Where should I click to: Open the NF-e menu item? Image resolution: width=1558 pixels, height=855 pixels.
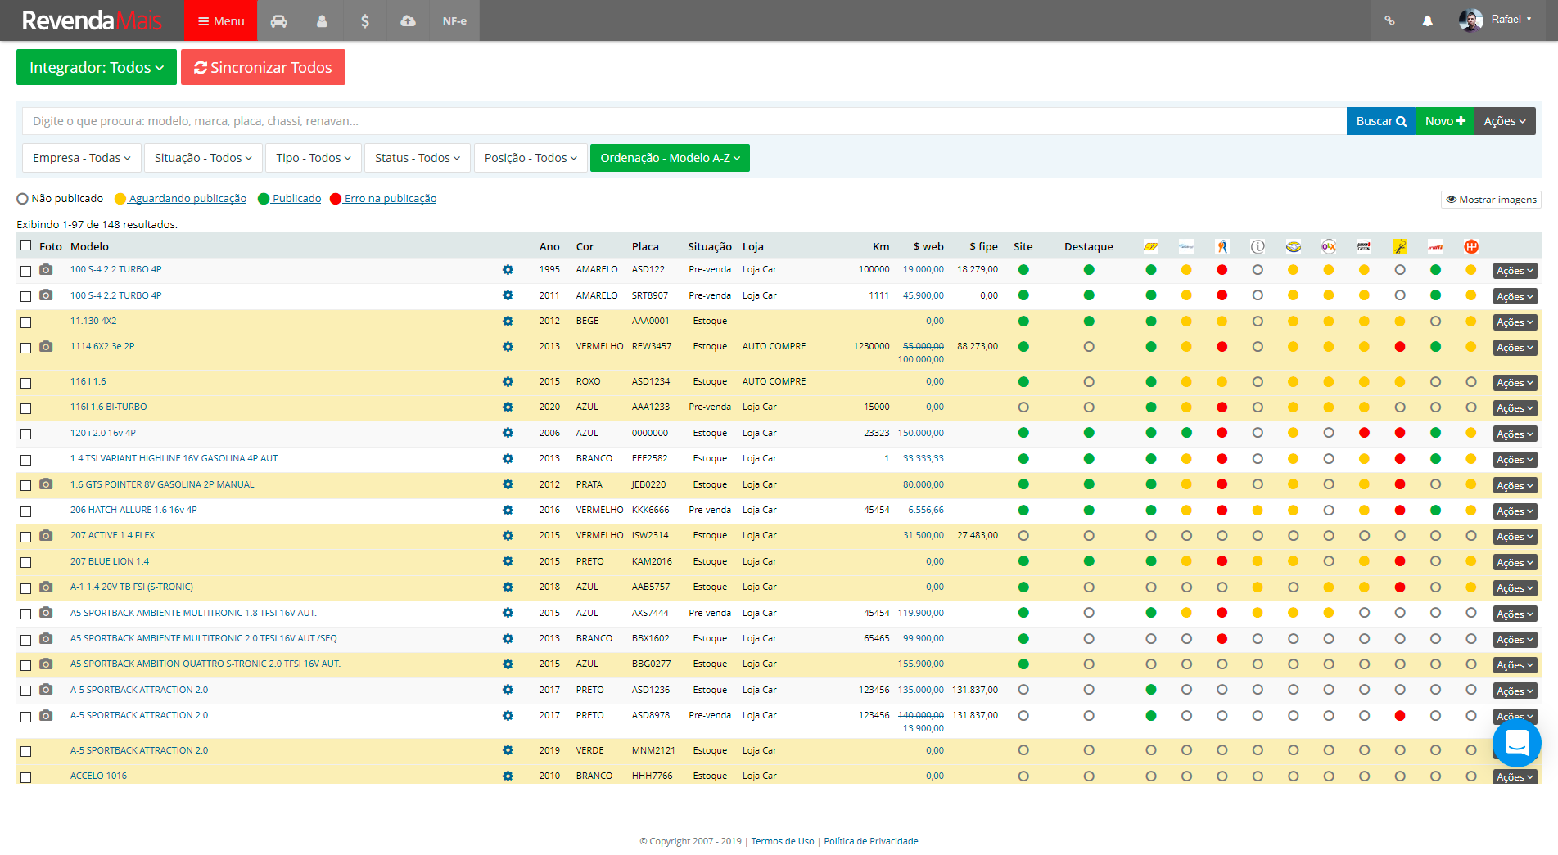[454, 20]
